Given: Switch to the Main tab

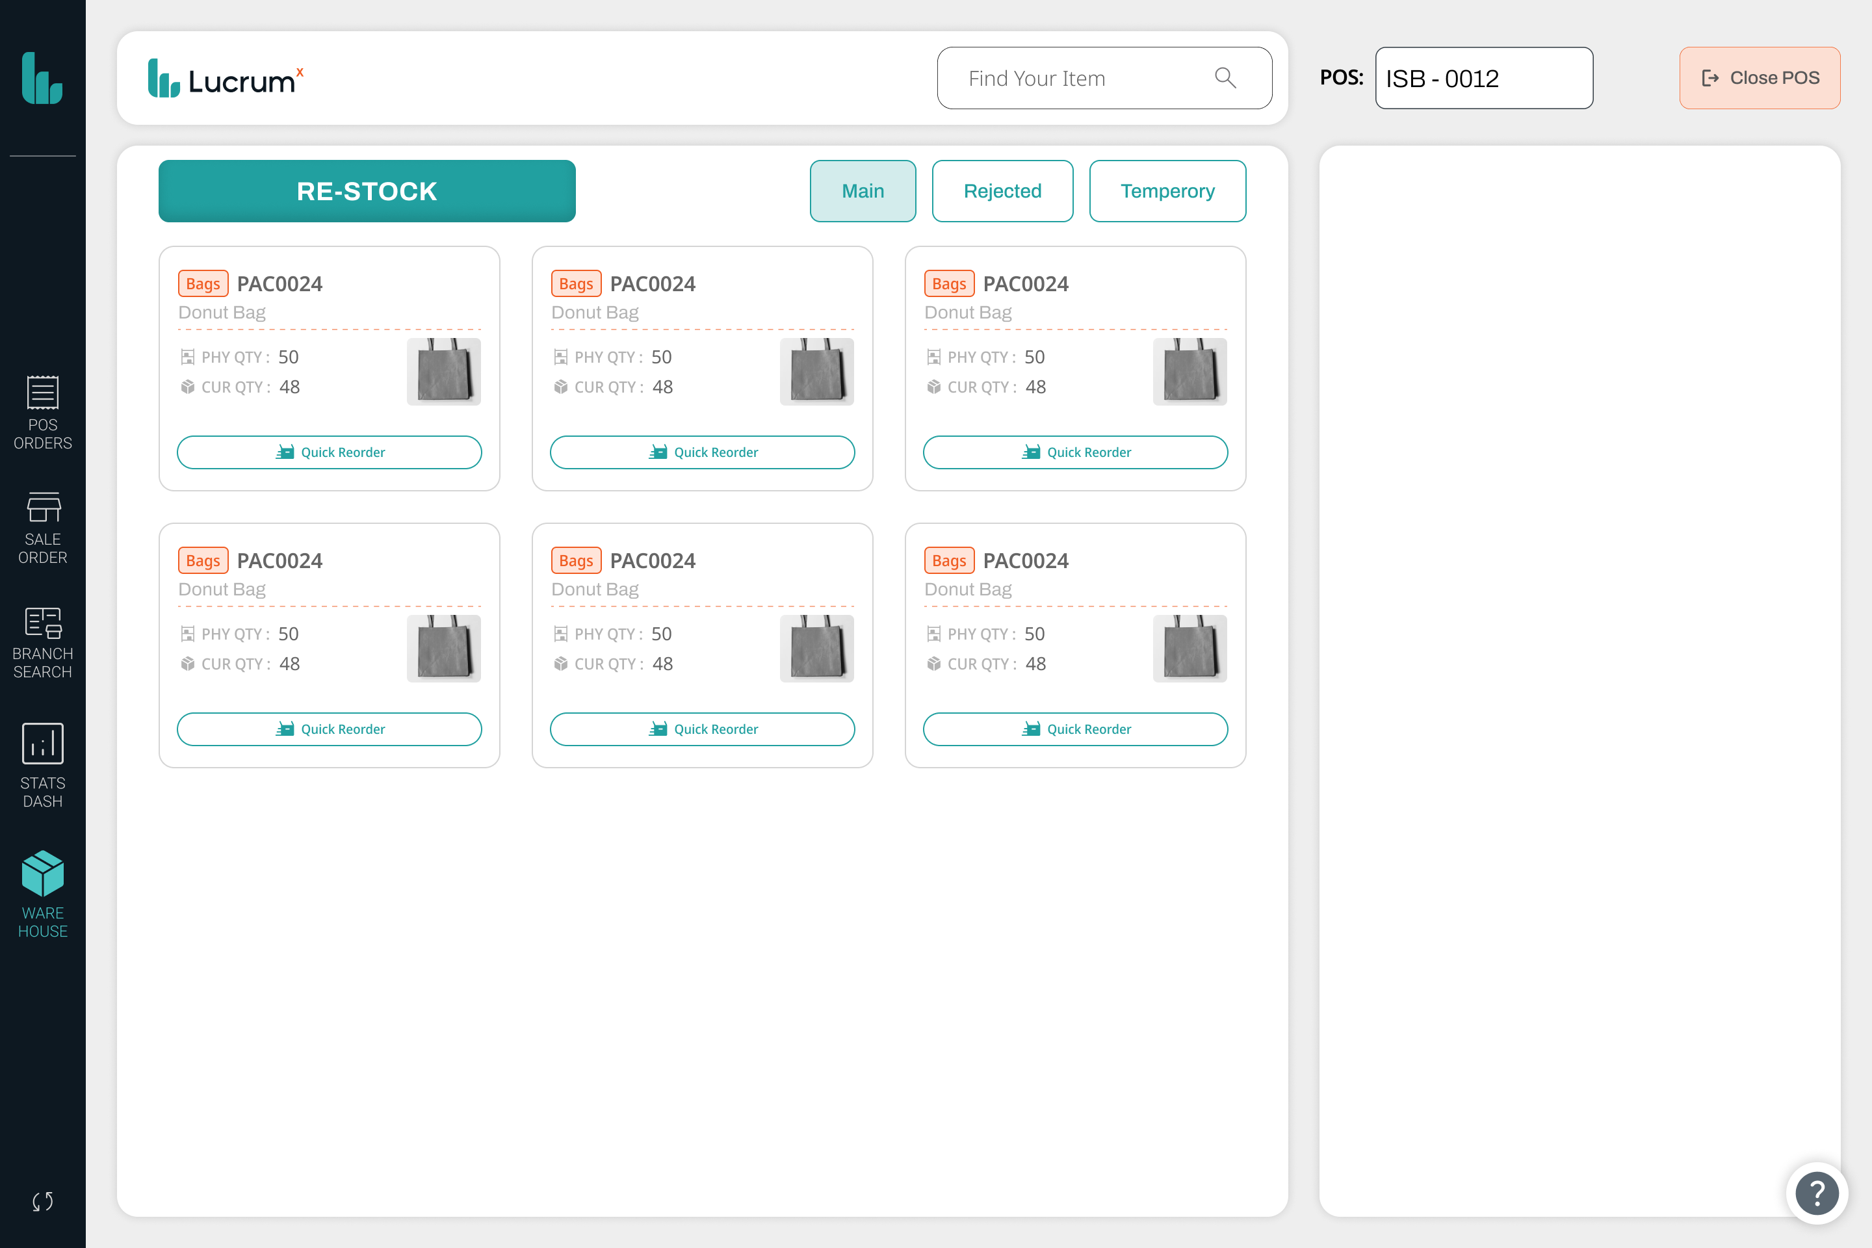Looking at the screenshot, I should (x=863, y=191).
